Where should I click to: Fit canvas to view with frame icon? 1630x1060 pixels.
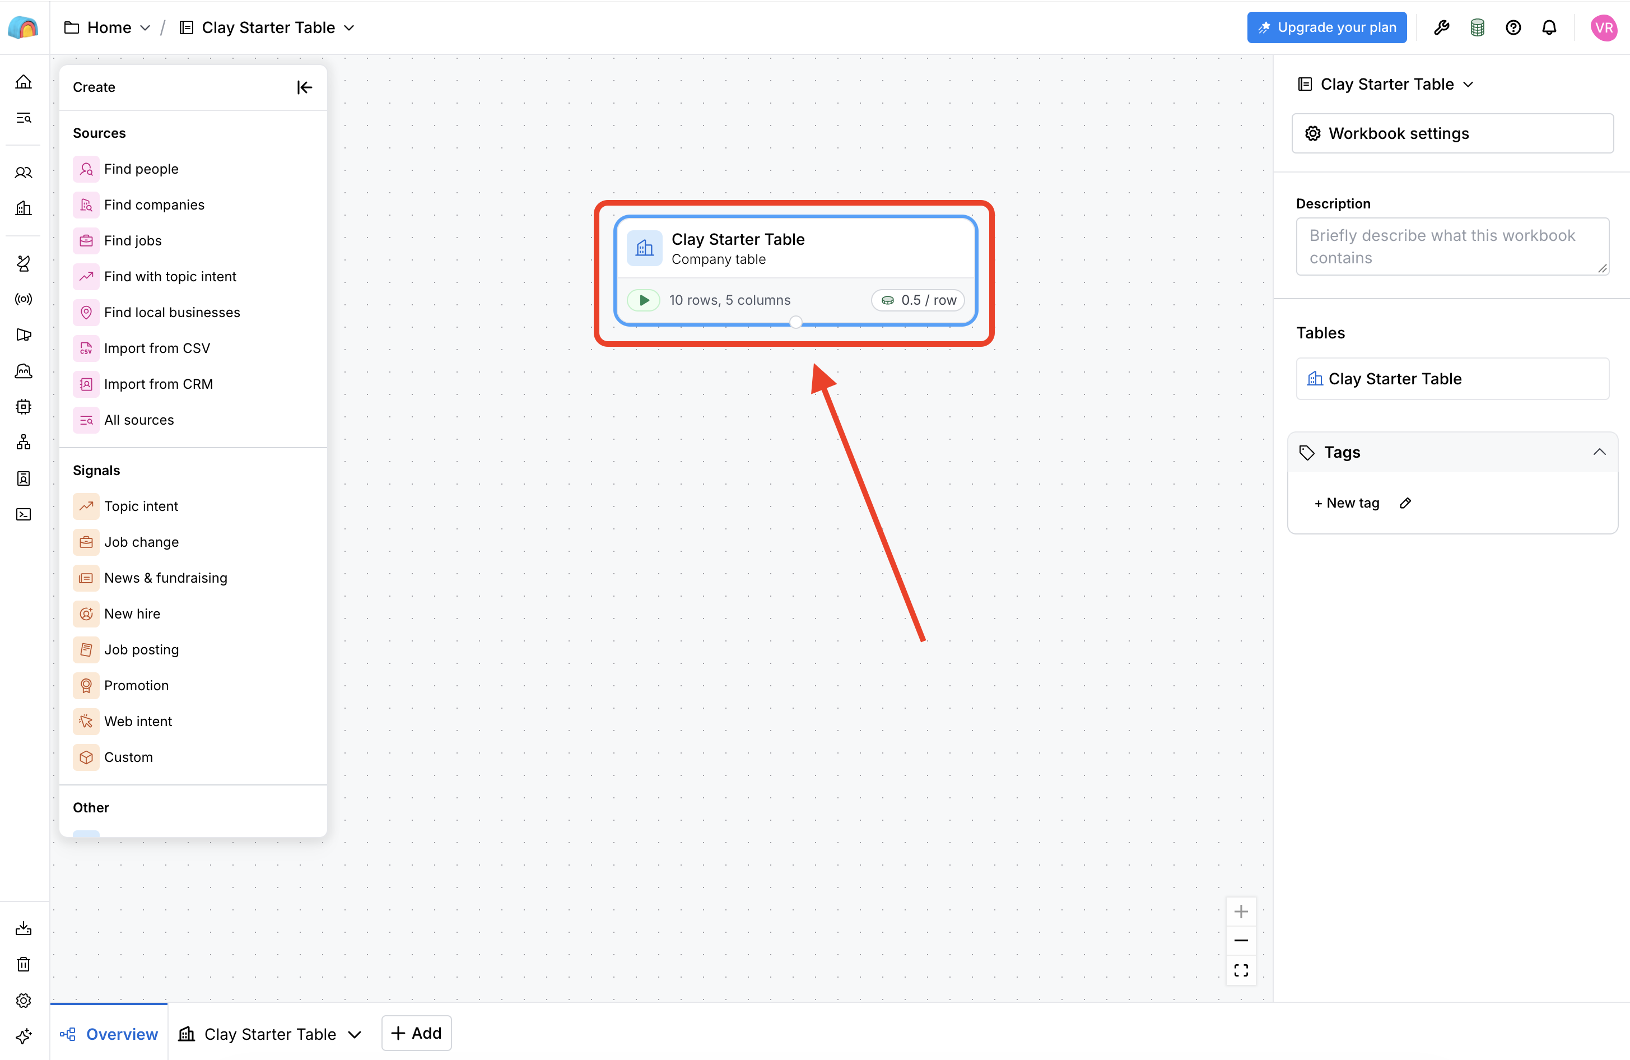click(1241, 970)
